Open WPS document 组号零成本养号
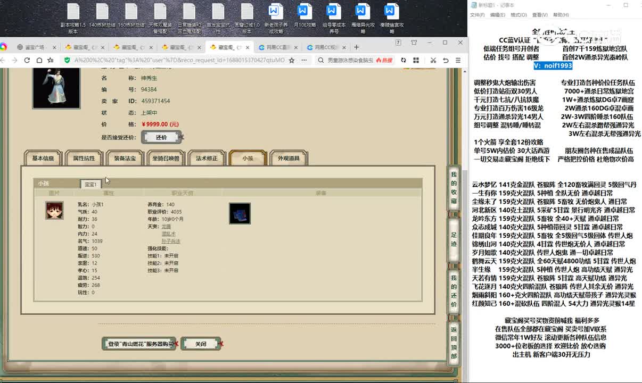 pyautogui.click(x=334, y=18)
